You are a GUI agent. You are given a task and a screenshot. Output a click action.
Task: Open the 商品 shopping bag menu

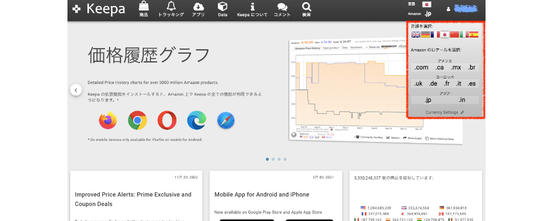tap(144, 9)
